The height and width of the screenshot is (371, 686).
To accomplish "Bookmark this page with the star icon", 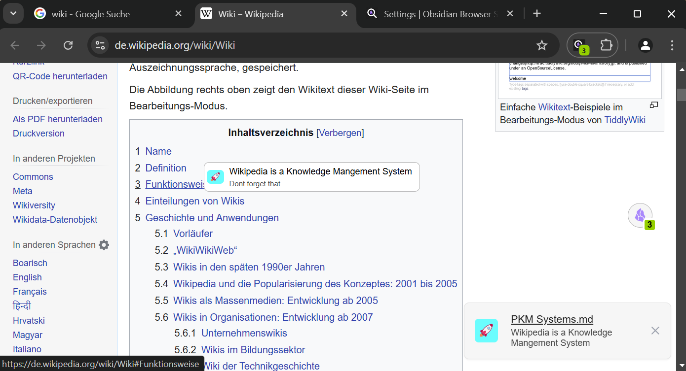I will [542, 45].
